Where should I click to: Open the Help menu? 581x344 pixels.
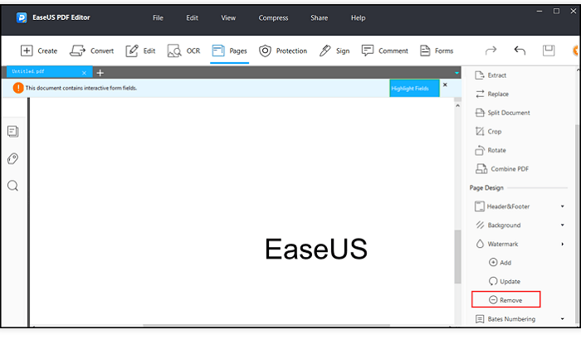[358, 17]
